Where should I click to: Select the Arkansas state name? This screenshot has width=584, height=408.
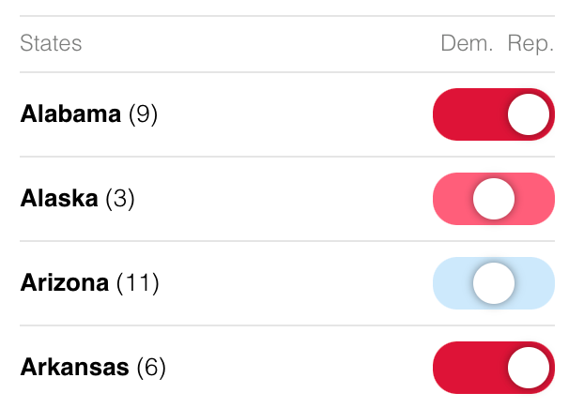tap(74, 367)
